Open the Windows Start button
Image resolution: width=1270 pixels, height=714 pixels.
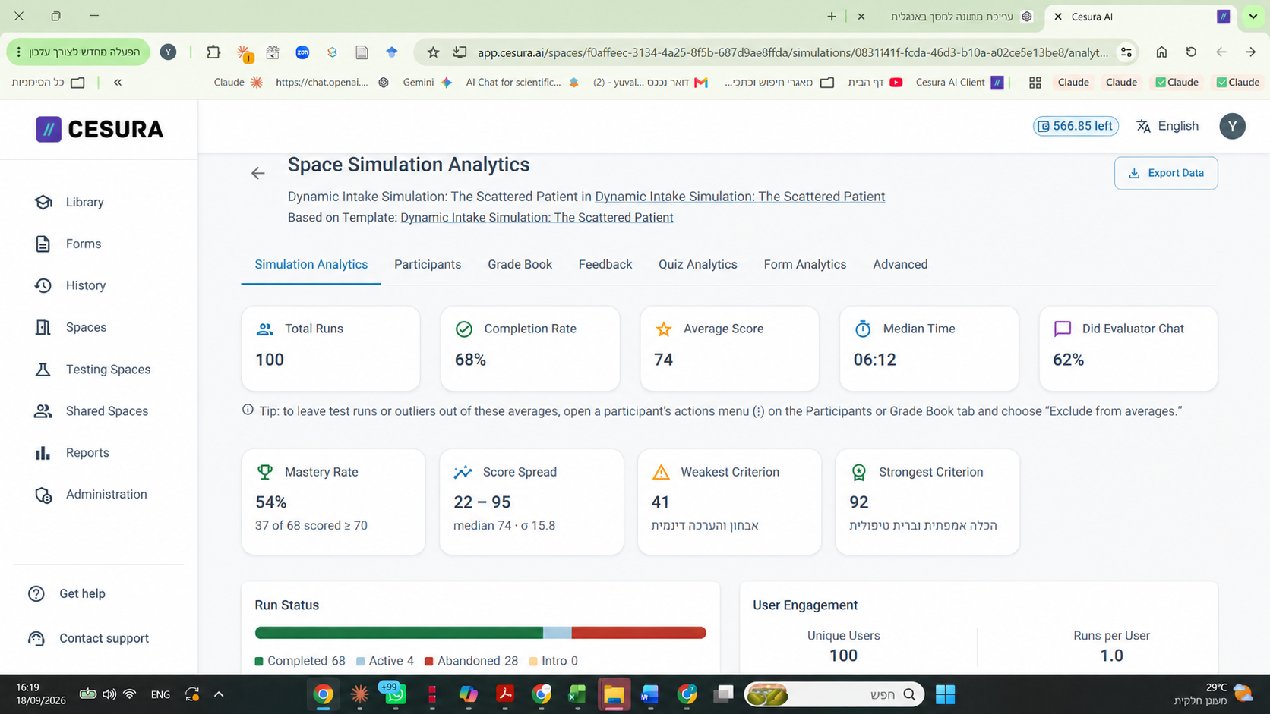pyautogui.click(x=945, y=694)
